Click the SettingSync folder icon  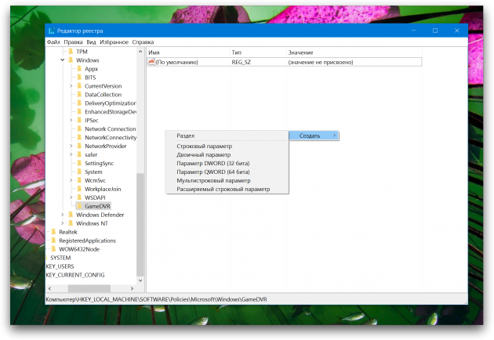[79, 163]
